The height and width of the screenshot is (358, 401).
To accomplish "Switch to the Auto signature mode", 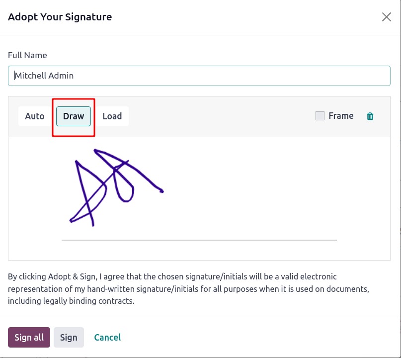I will pyautogui.click(x=34, y=116).
